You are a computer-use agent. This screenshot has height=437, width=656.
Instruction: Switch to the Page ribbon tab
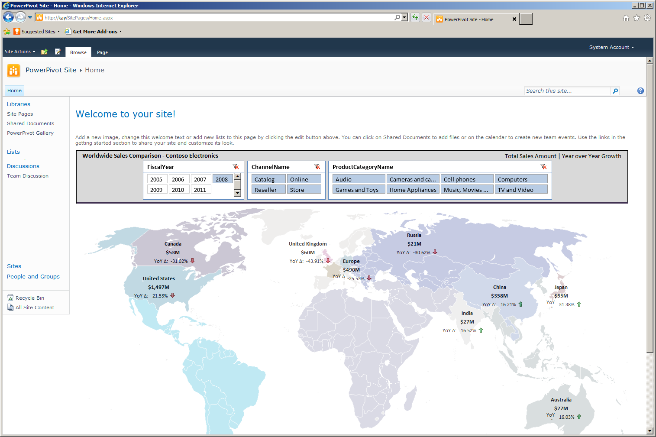coord(102,52)
